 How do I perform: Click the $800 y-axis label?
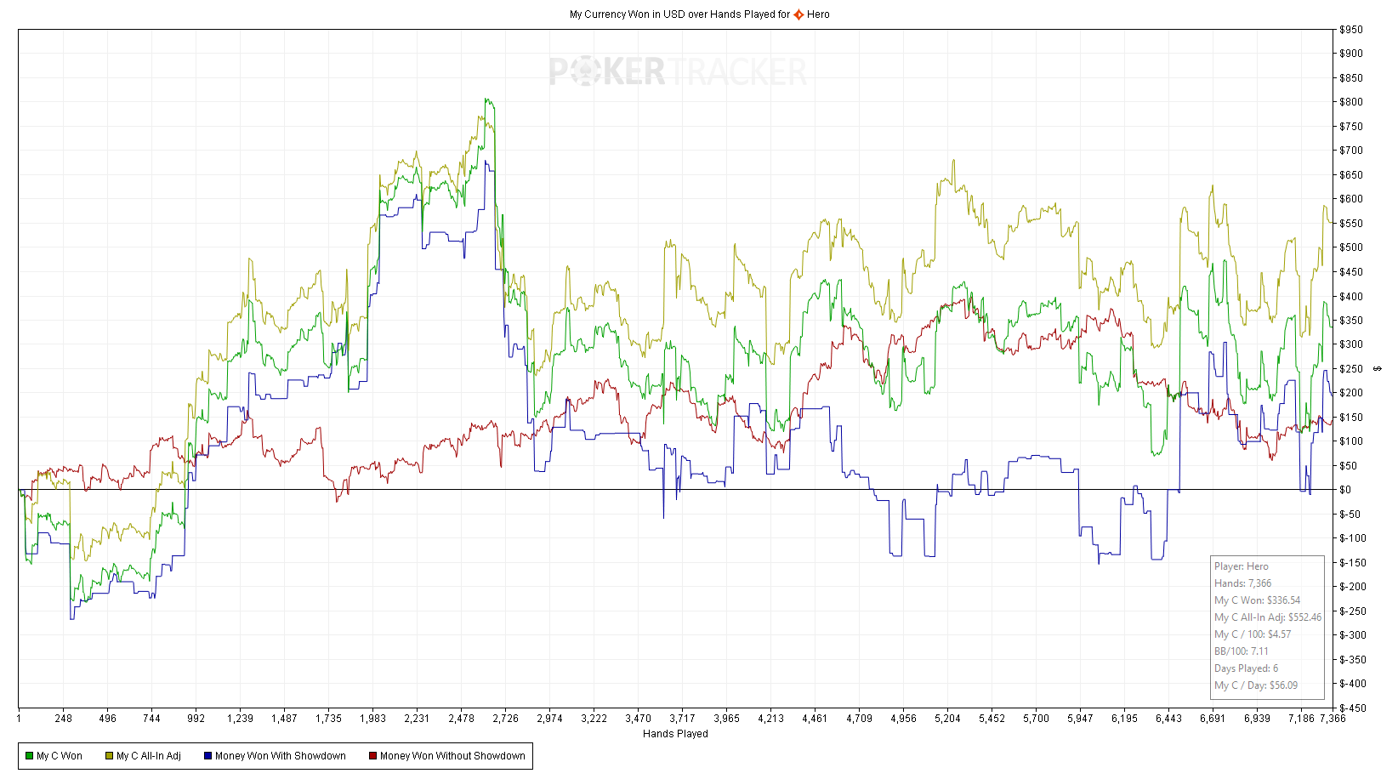tap(1351, 102)
